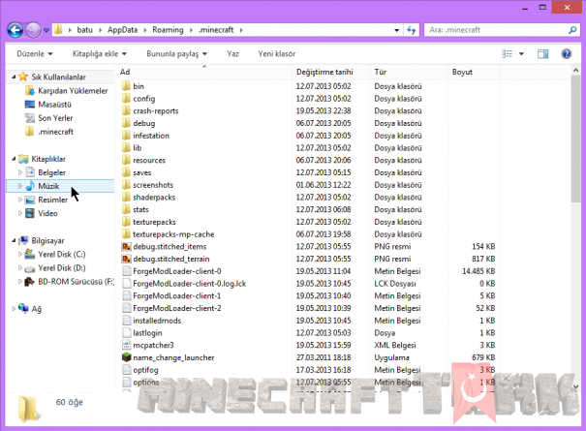Select the debug folder icon
Viewport: 586px width, 431px height.
coord(126,123)
